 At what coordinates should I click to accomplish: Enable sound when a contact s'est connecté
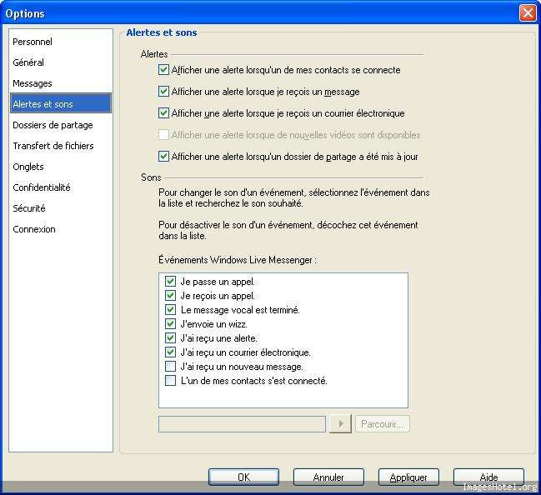(x=171, y=381)
